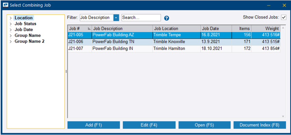Select the Job Status tree item
291x135 pixels.
coord(25,24)
